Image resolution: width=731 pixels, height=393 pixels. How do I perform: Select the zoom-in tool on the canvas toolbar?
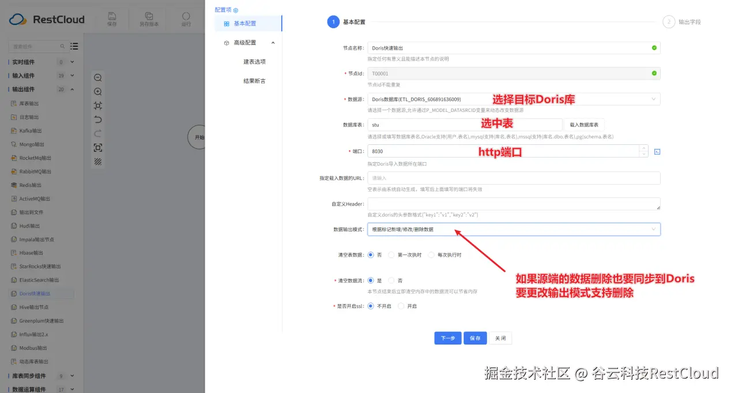98,91
